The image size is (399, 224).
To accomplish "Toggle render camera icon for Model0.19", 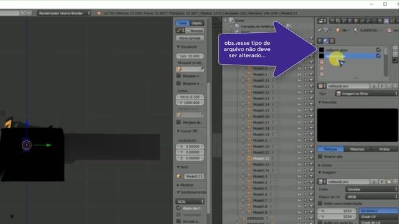I will 311,134.
